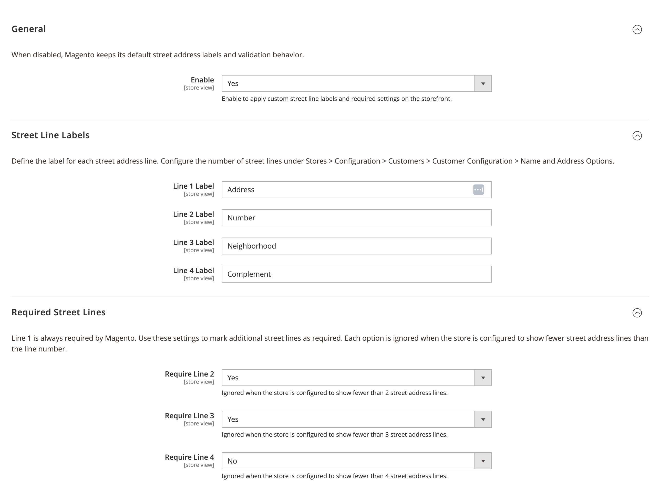The width and height of the screenshot is (661, 493).
Task: Collapse the Street Line Labels section
Action: (637, 135)
